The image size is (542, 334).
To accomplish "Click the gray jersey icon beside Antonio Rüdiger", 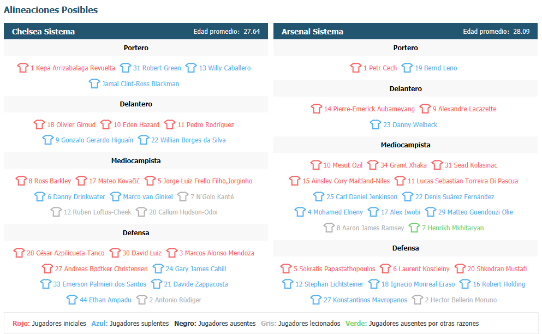I will tap(141, 300).
